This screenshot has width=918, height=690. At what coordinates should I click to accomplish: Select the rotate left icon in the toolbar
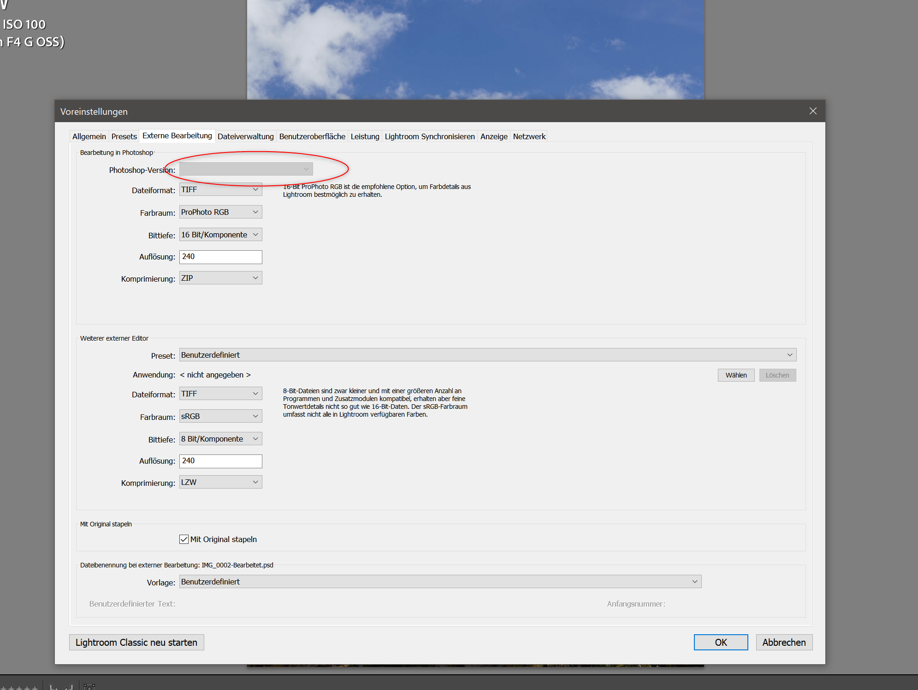54,687
